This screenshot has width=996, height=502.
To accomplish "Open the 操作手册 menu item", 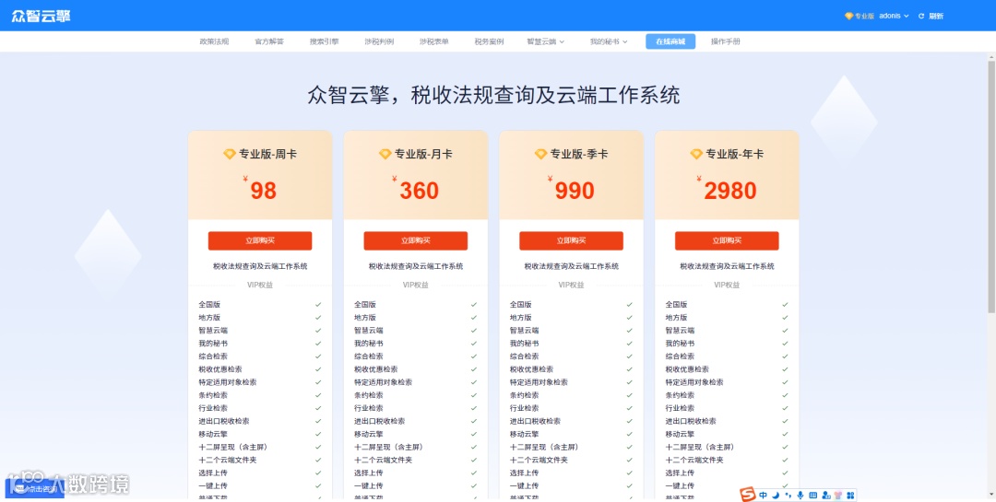I will point(726,41).
